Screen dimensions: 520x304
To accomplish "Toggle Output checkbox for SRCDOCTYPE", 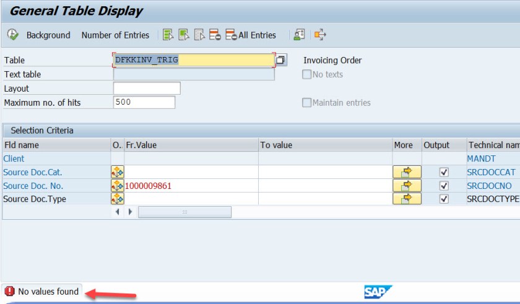I will (x=444, y=199).
